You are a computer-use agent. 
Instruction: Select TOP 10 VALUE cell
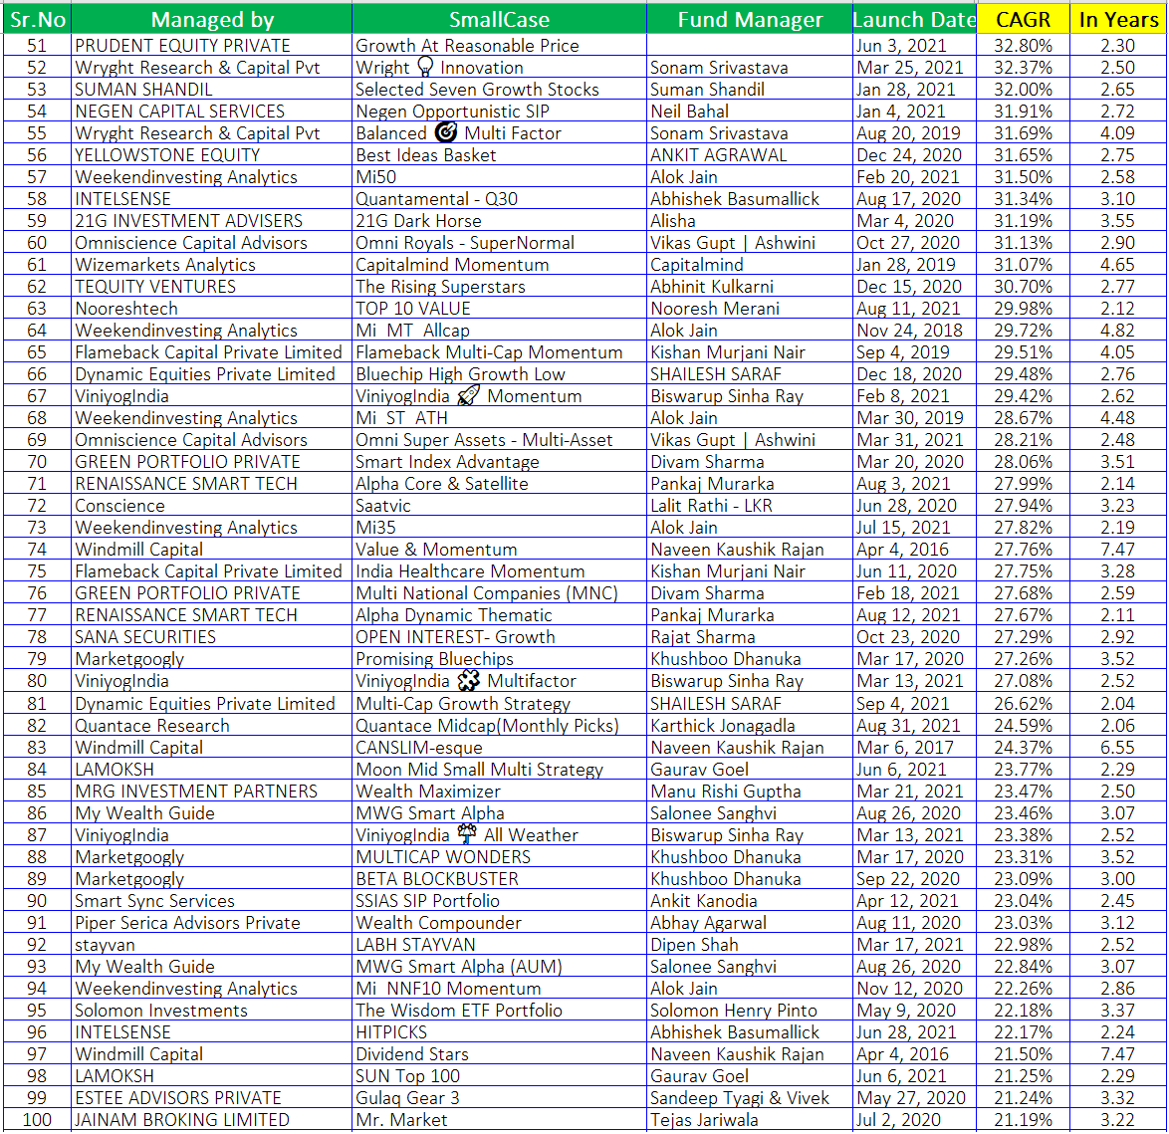point(499,309)
